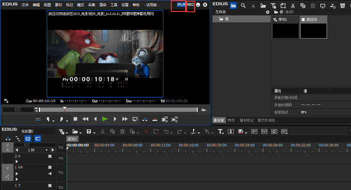Switch to the 素材库 tab
The height and width of the screenshot is (190, 351).
[219, 120]
